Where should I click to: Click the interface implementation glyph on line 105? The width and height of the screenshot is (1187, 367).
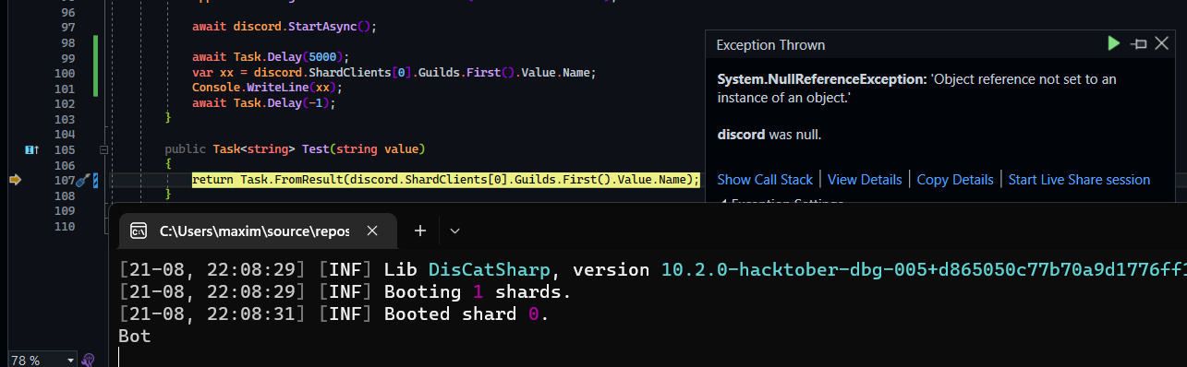[30, 148]
